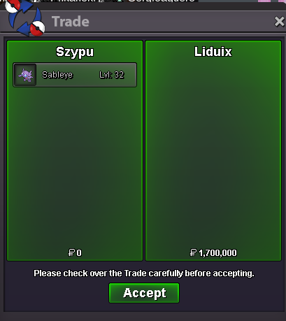The width and height of the screenshot is (286, 321).
Task: Close the Trade window with X
Action: 279,22
